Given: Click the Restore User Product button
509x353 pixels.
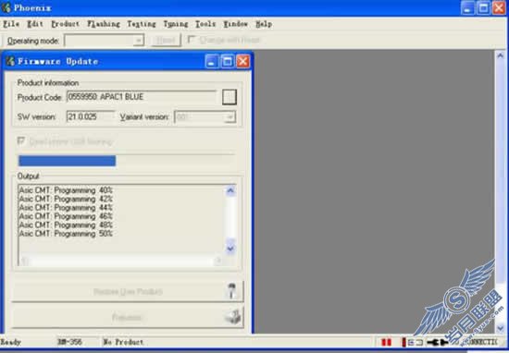Looking at the screenshot, I should pyautogui.click(x=128, y=291).
